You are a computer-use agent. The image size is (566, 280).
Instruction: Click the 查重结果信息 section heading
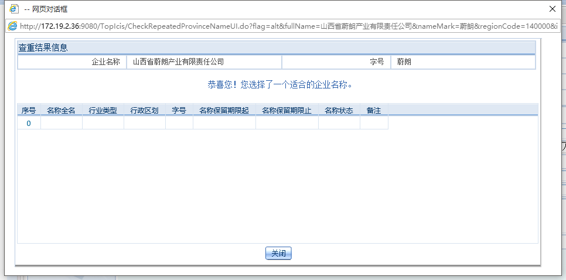coord(43,47)
